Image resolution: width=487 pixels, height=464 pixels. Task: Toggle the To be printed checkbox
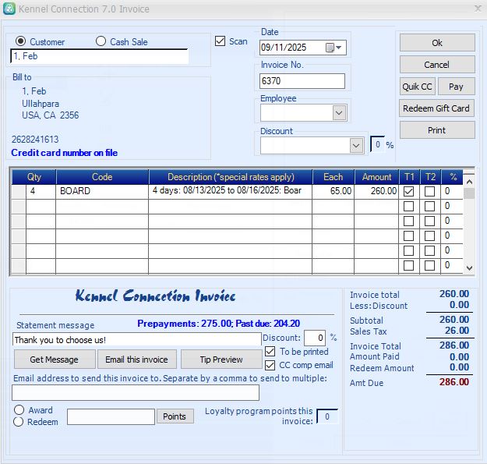(270, 352)
